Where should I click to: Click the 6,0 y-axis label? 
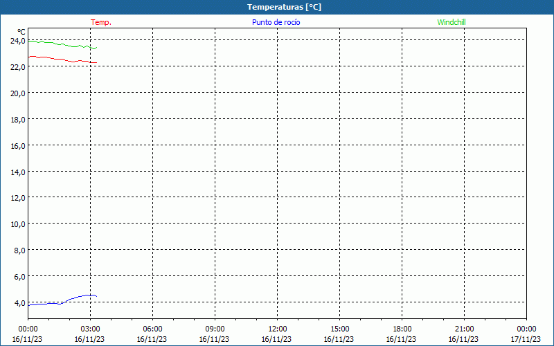19,277
